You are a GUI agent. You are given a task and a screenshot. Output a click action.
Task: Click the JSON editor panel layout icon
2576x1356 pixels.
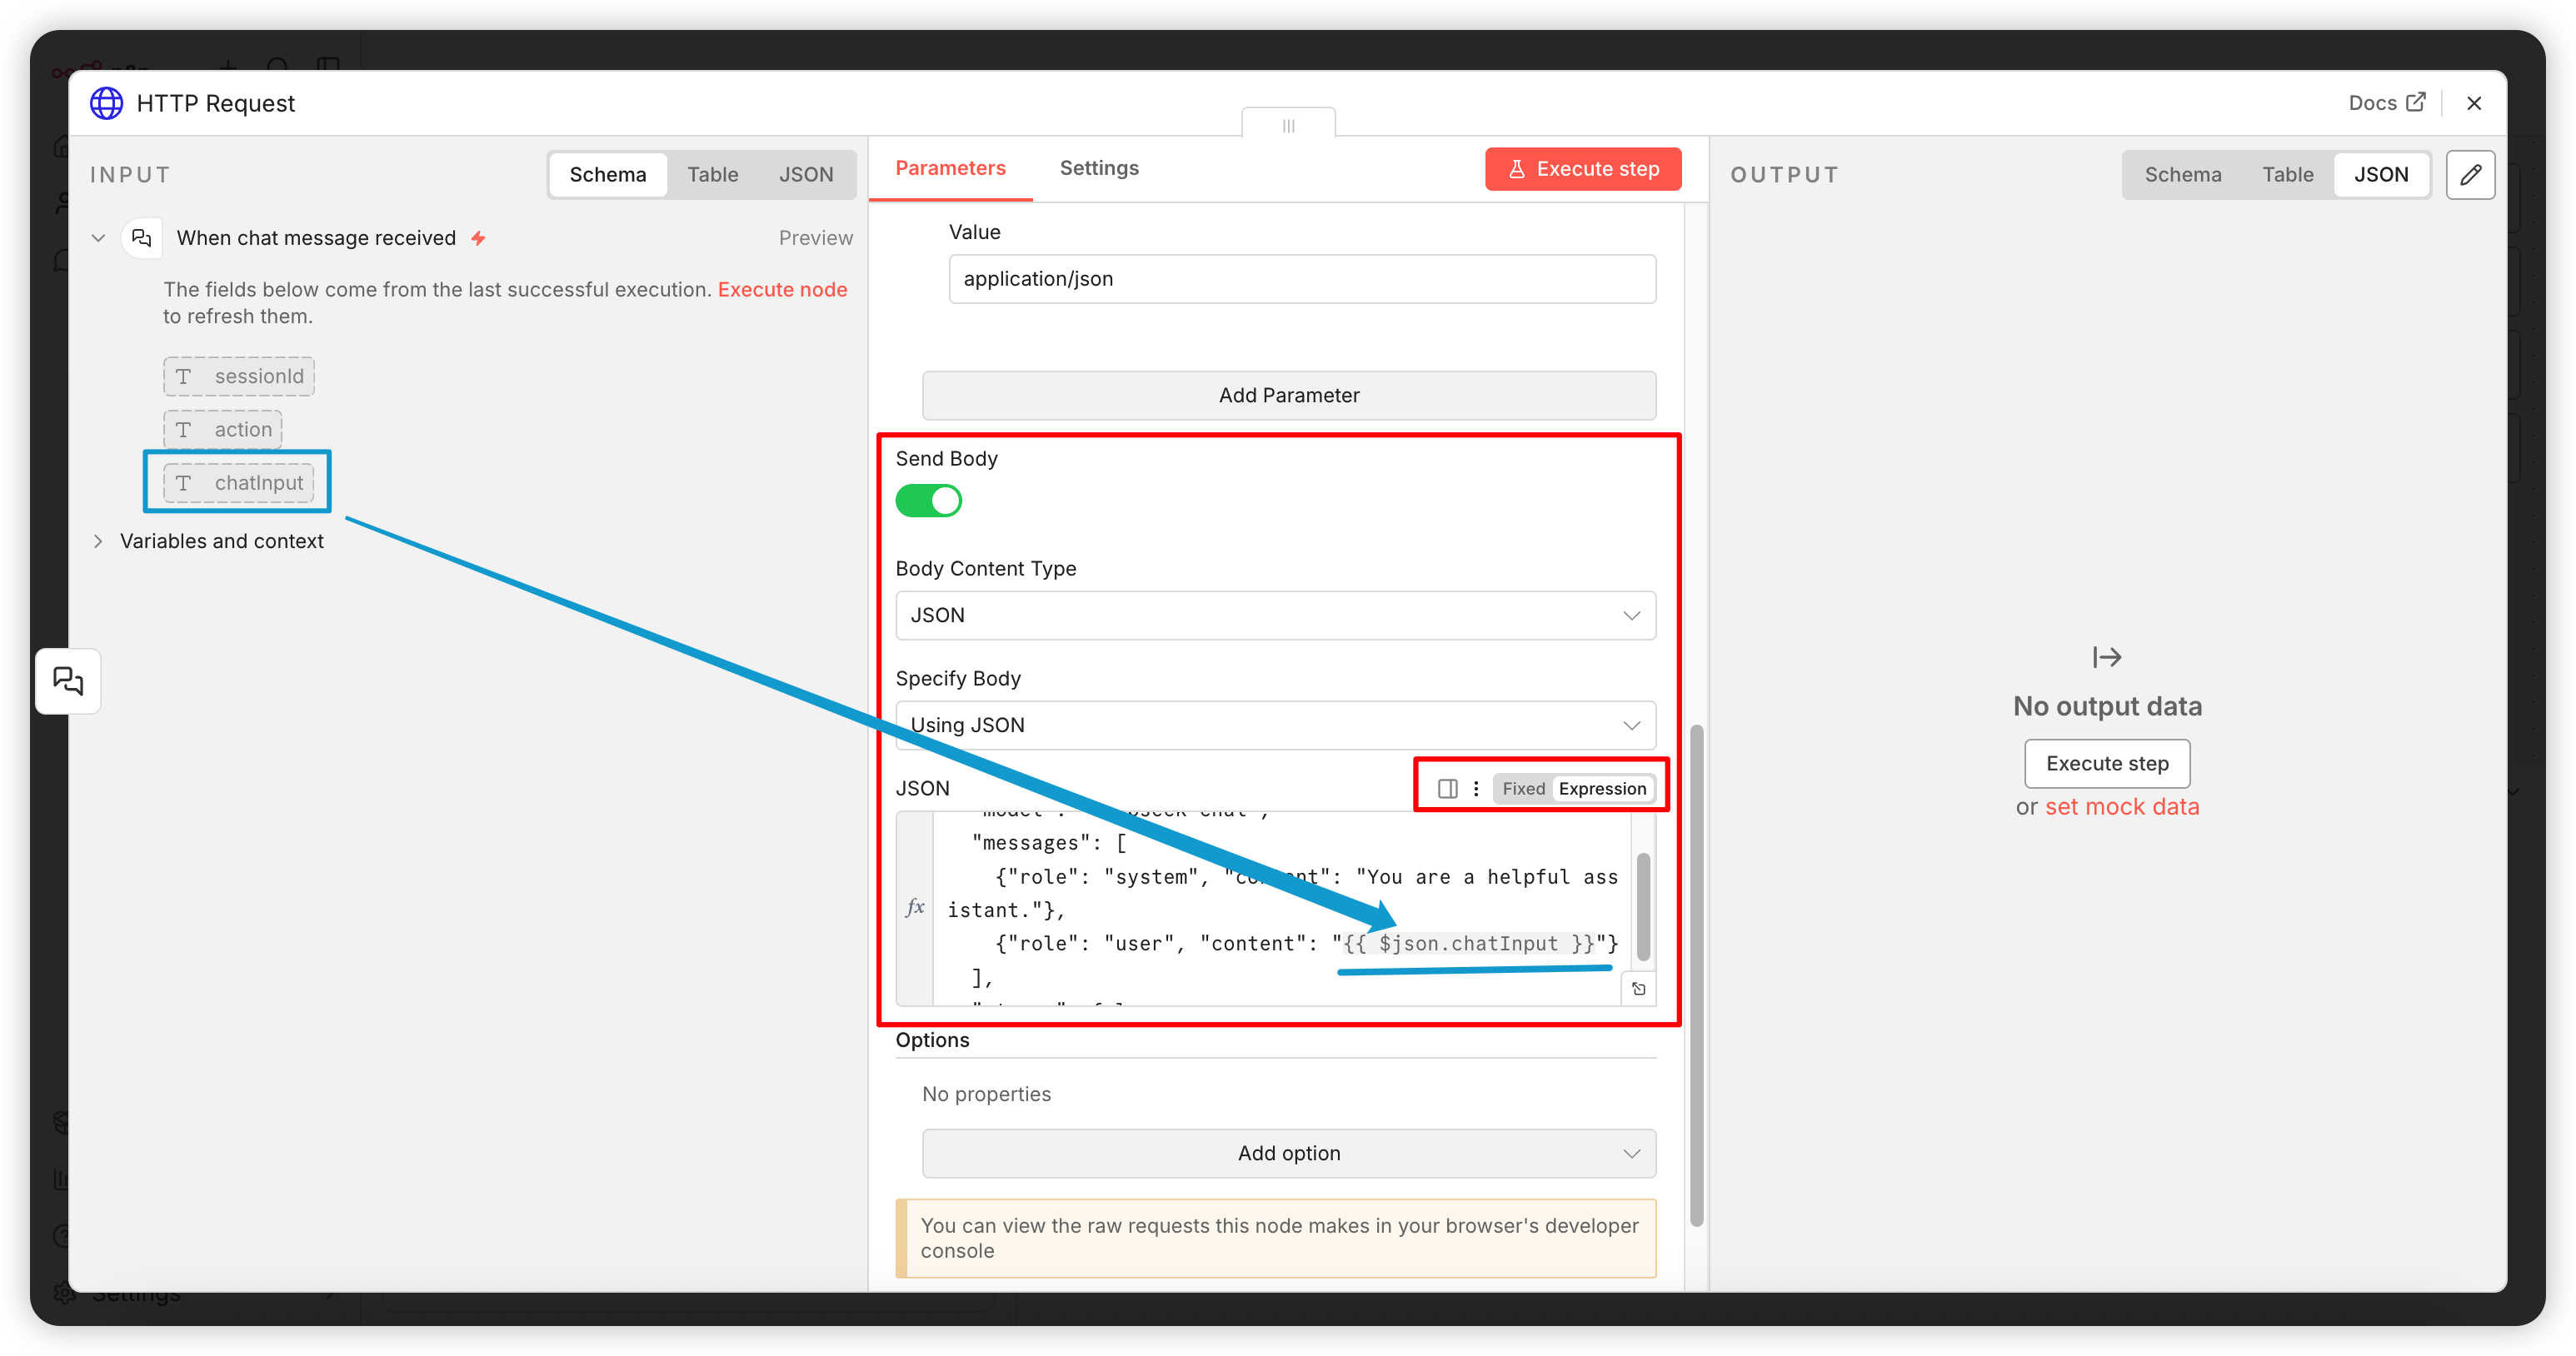point(1447,788)
